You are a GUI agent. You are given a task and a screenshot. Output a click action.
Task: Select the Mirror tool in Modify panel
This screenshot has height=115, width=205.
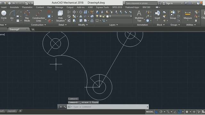point(81,16)
